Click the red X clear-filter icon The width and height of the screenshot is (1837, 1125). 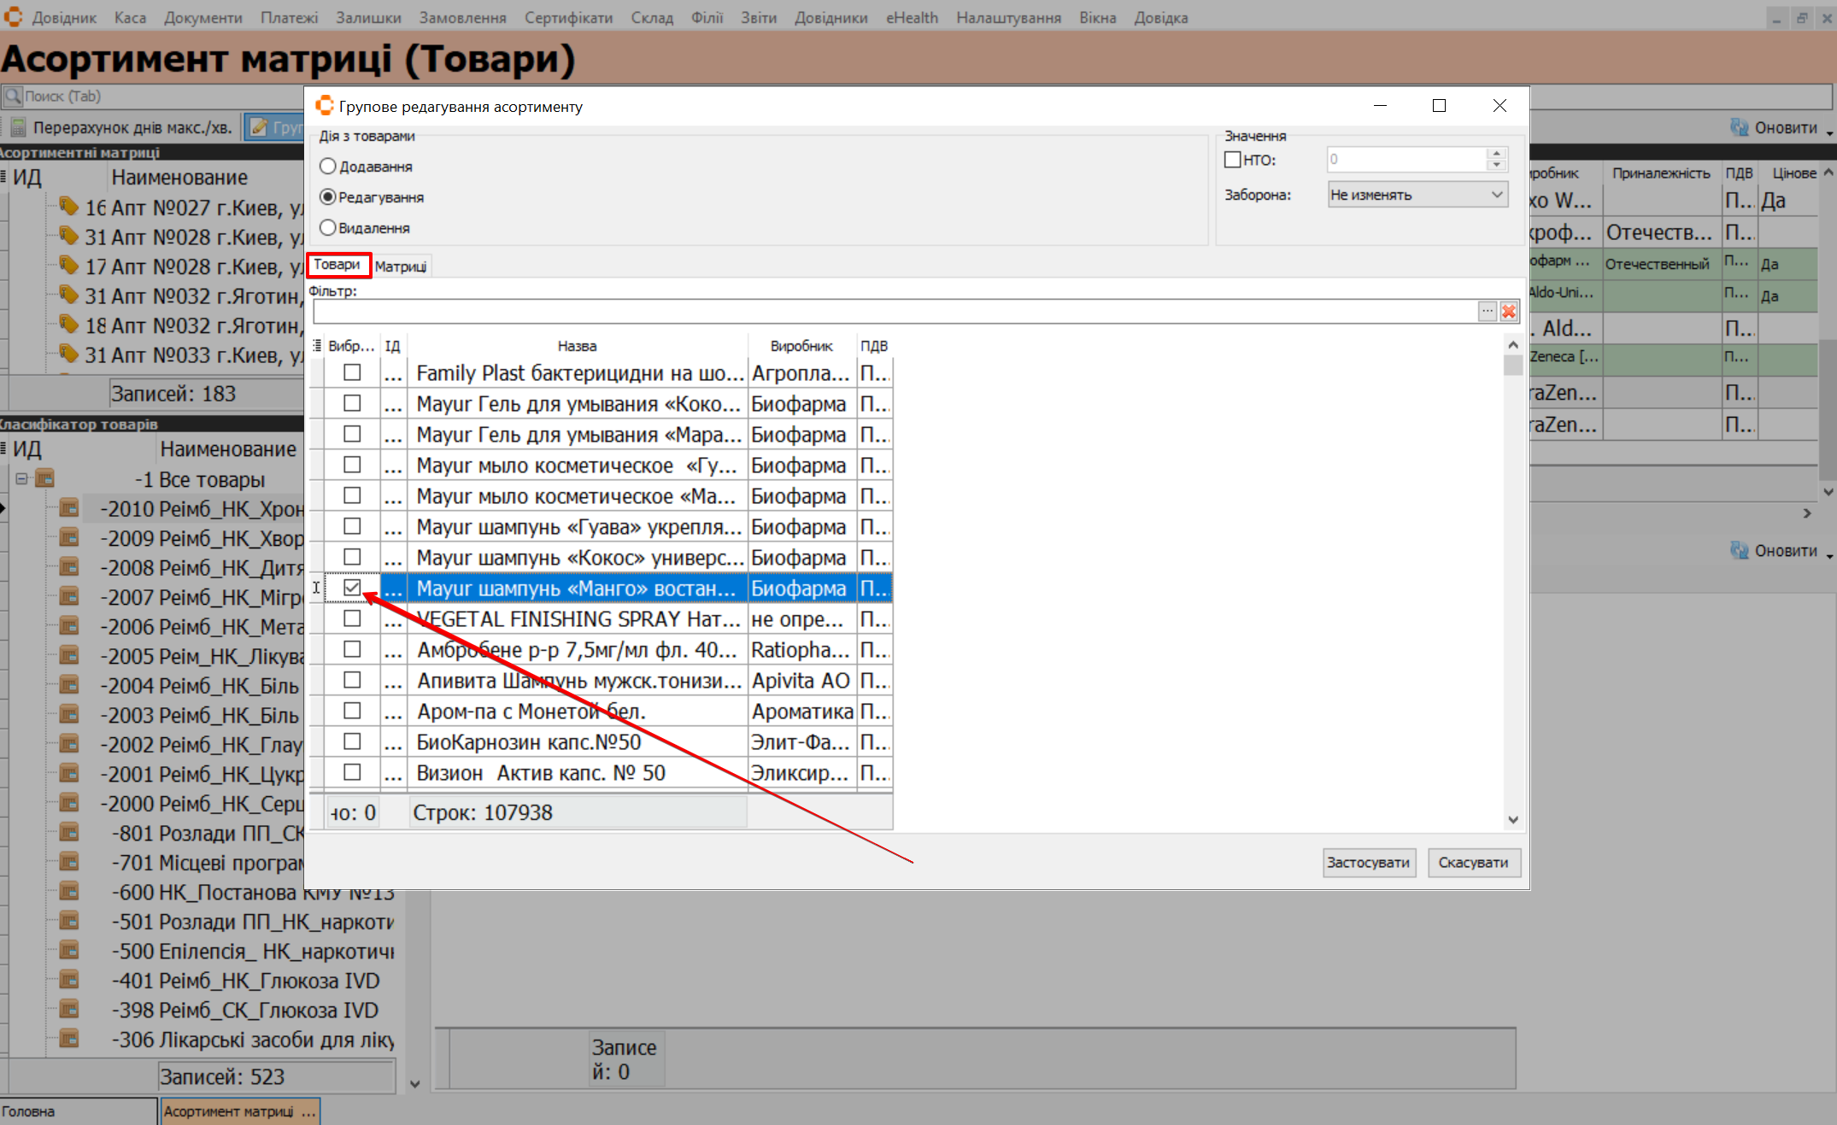click(1509, 312)
